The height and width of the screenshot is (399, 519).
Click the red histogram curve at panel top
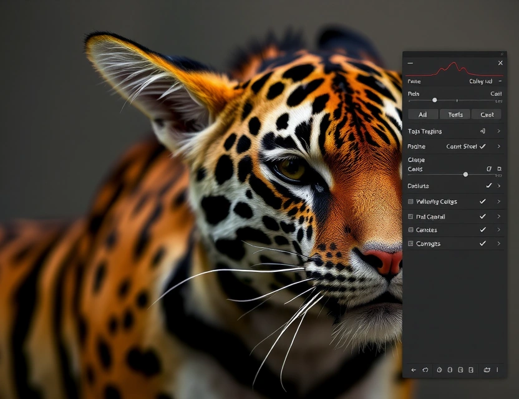pyautogui.click(x=454, y=69)
